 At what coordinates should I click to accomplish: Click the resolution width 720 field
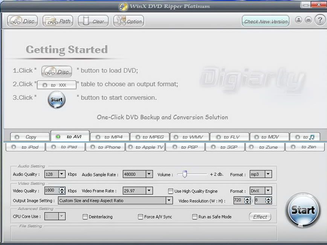pos(239,201)
